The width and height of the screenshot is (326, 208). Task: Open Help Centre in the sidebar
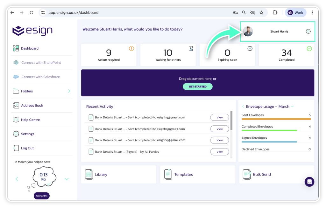click(30, 120)
